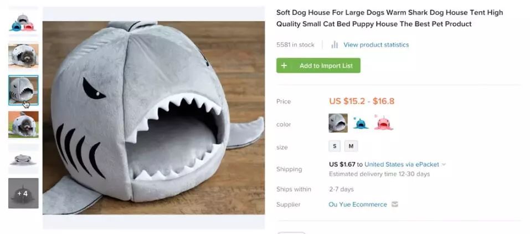Click the main shark dog house image

(153, 118)
